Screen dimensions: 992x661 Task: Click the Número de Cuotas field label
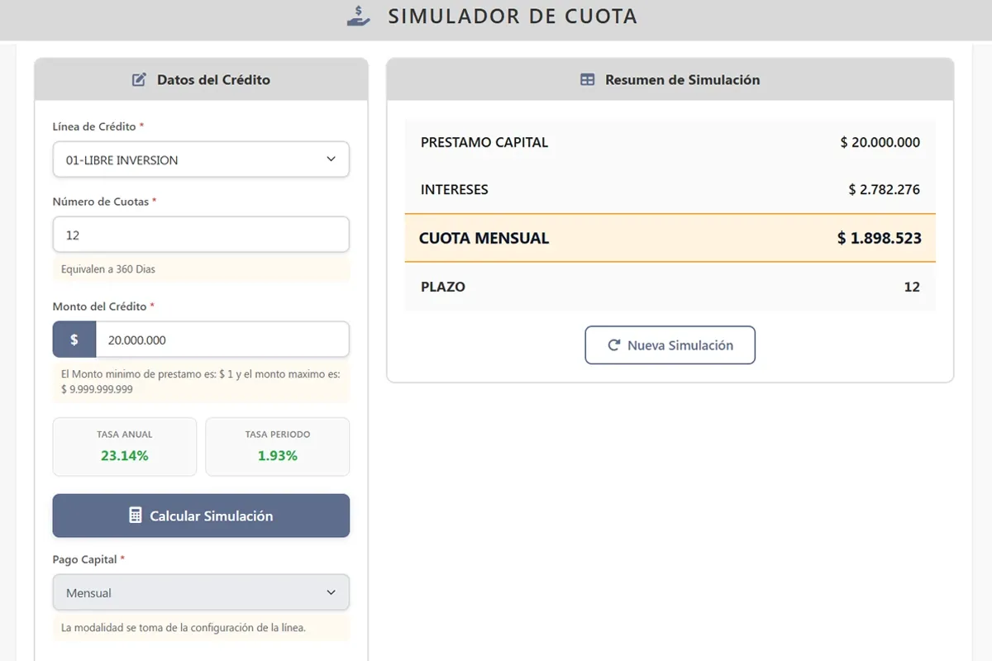coord(104,202)
